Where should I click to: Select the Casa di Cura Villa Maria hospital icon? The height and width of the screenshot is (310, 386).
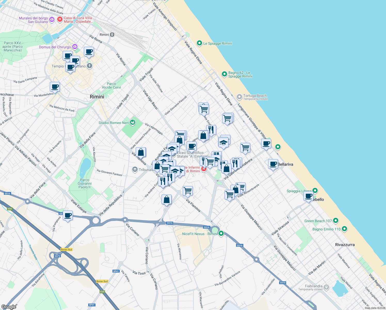point(60,19)
